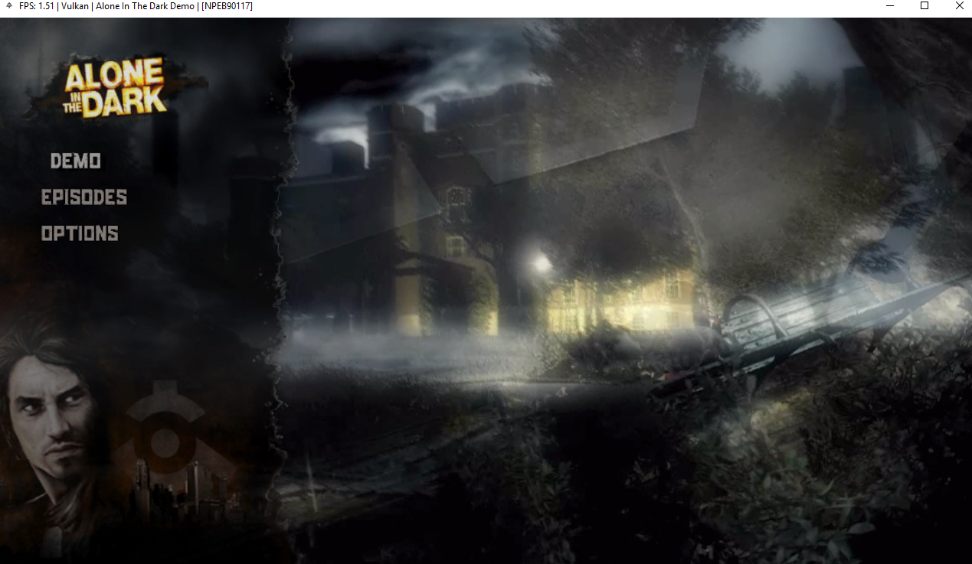
Task: Click the brightly lit yellow building windows
Action: click(x=620, y=302)
